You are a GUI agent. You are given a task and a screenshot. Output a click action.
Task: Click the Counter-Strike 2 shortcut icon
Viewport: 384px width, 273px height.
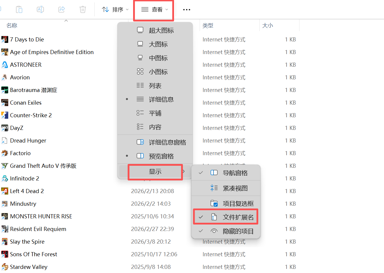[5, 115]
